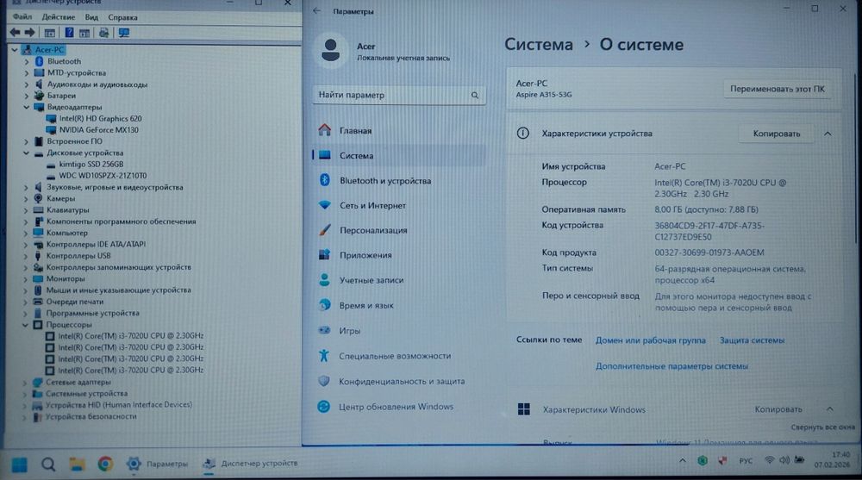862x480 pixels.
Task: Click Копировать for device characteristics
Action: point(777,134)
